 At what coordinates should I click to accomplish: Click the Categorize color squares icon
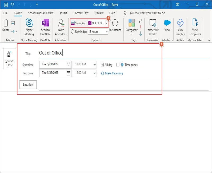tap(131, 23)
